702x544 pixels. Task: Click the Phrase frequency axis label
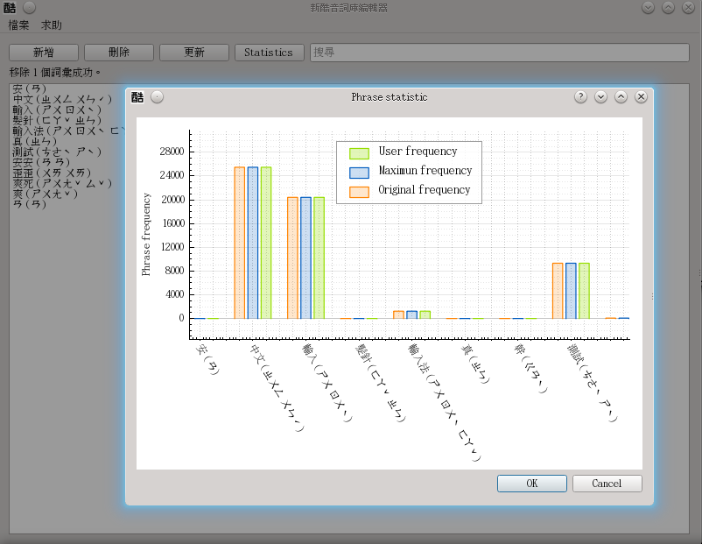146,235
